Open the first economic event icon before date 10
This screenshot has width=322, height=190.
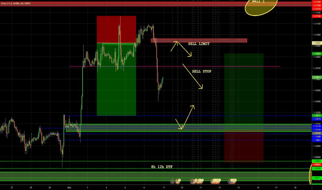172,181
